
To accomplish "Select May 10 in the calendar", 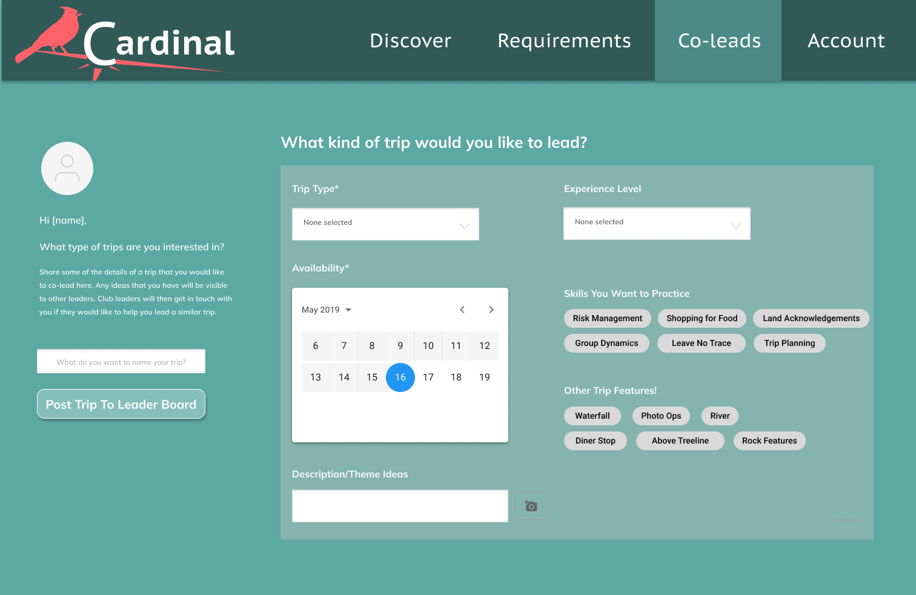I will (428, 346).
